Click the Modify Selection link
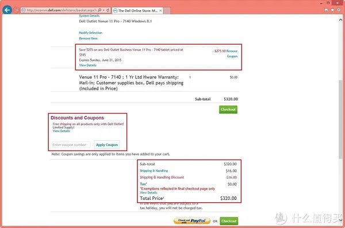This screenshot has height=228, width=345. click(91, 33)
